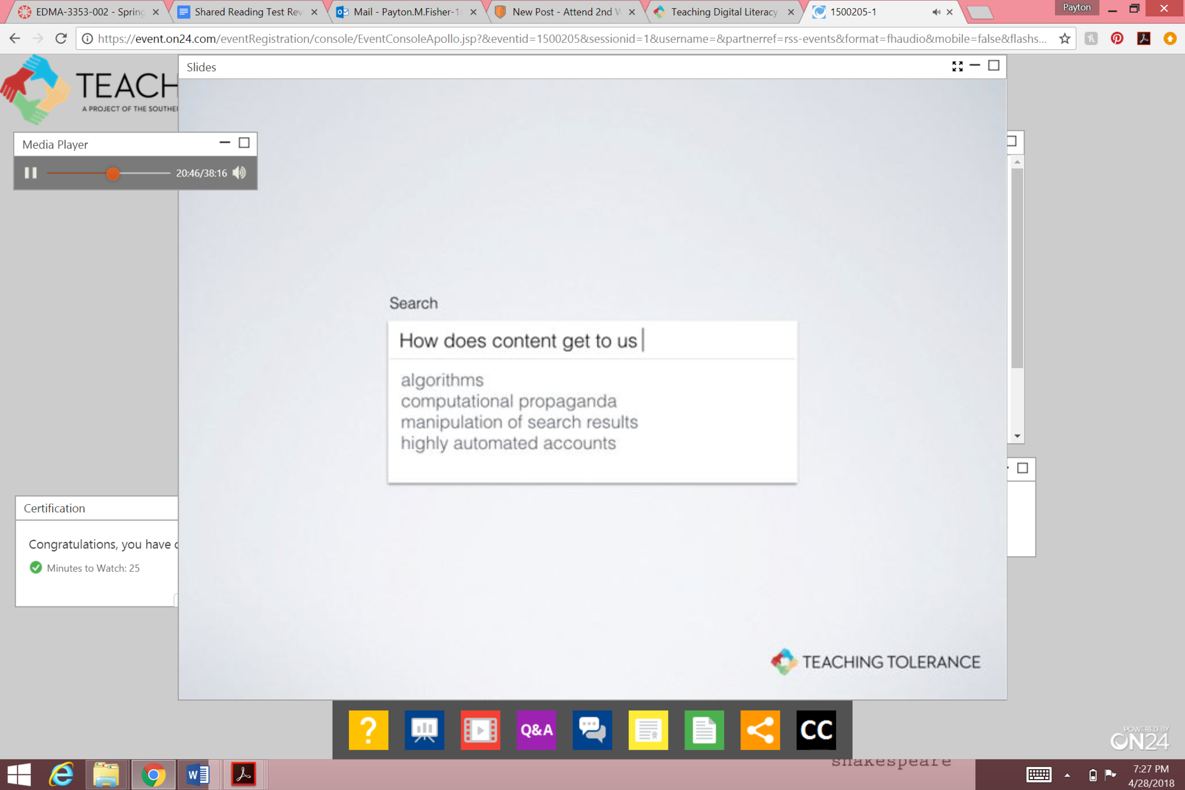Maximize the Media Player panel
The image size is (1185, 790).
pyautogui.click(x=244, y=143)
